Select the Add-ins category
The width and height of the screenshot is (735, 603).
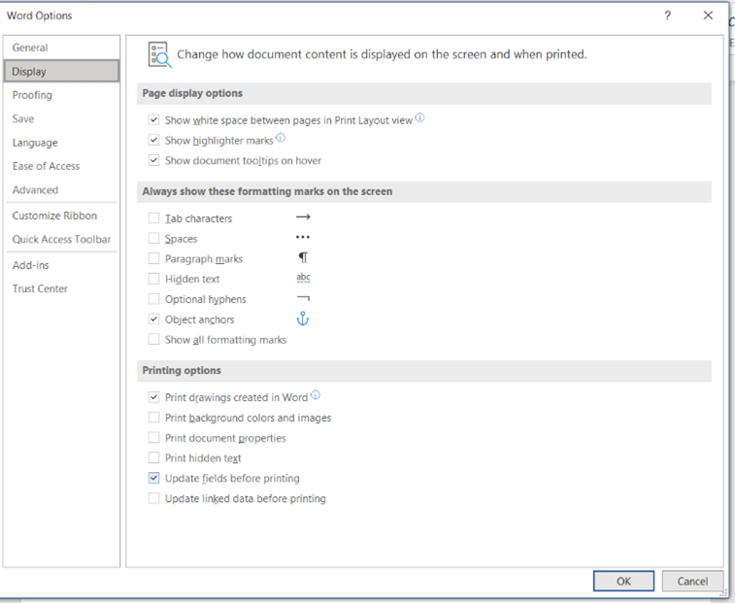61,265
